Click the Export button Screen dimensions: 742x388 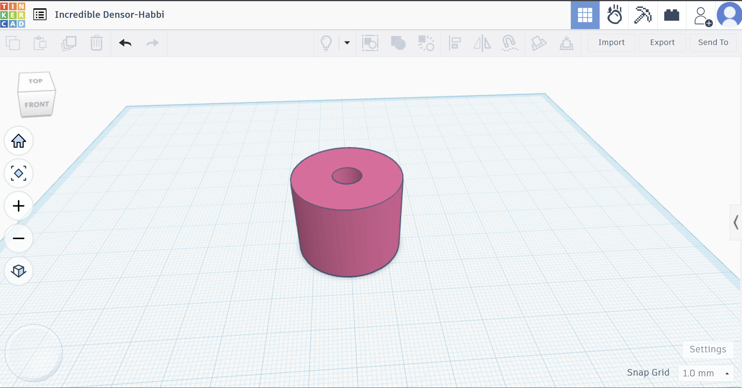point(662,43)
